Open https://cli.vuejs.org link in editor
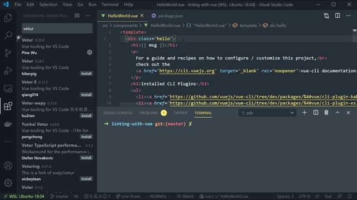 [187, 71]
